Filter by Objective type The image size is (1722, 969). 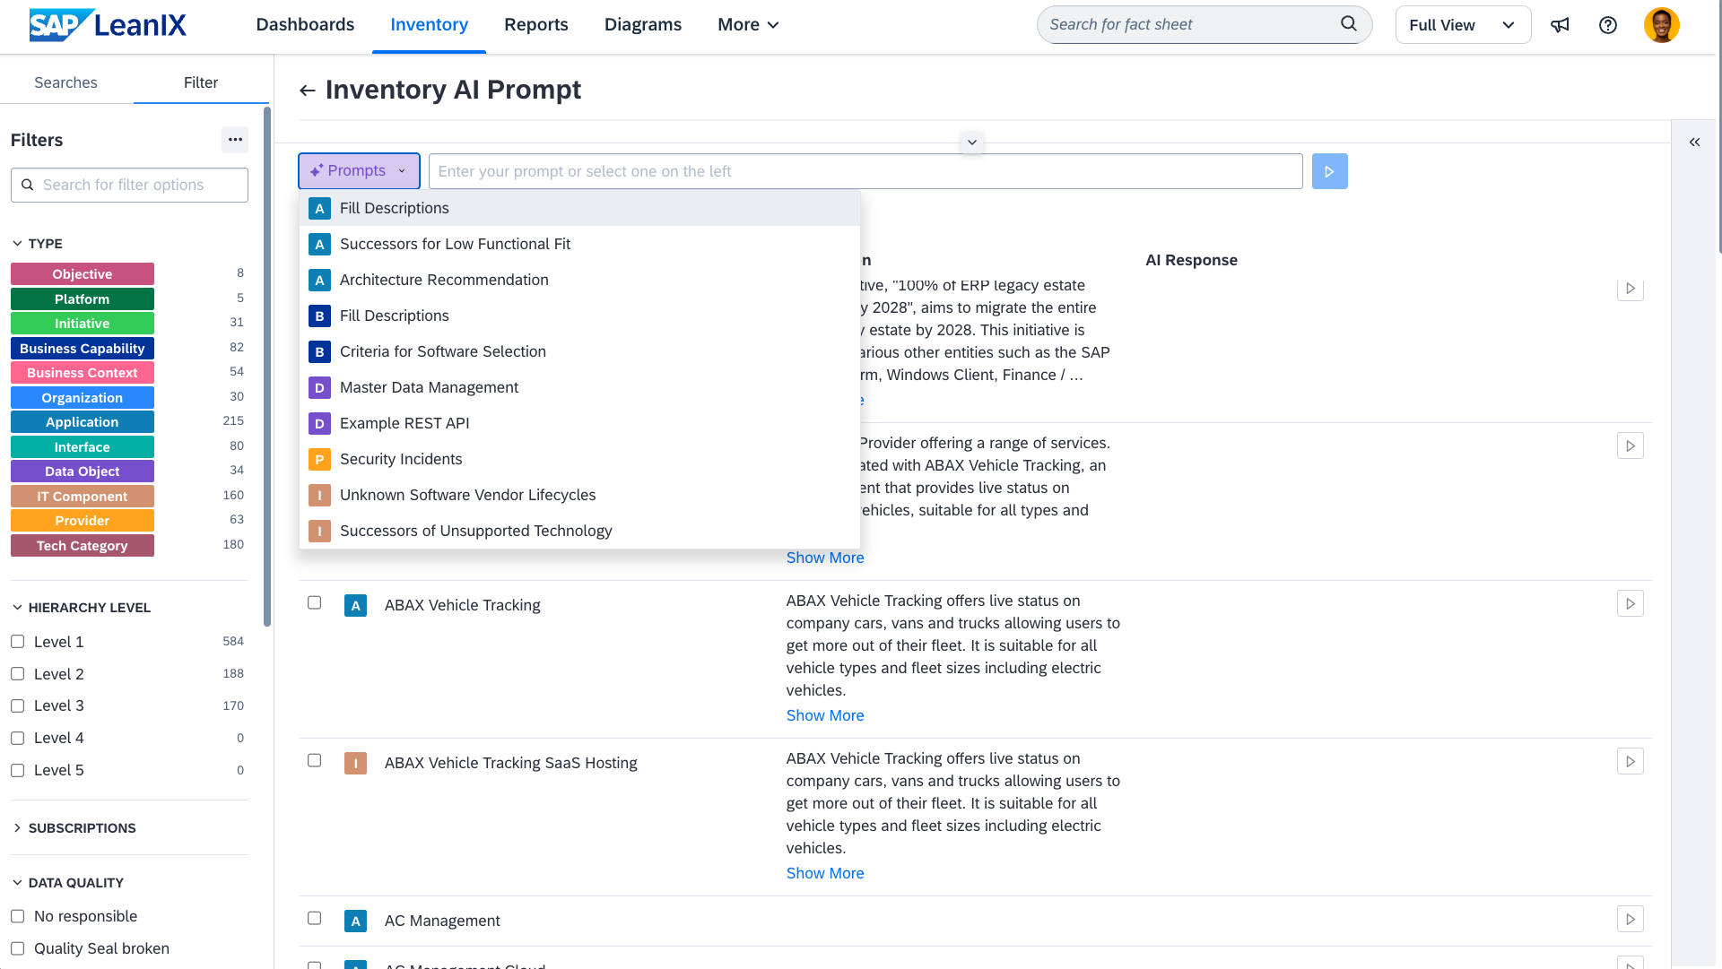tap(83, 274)
